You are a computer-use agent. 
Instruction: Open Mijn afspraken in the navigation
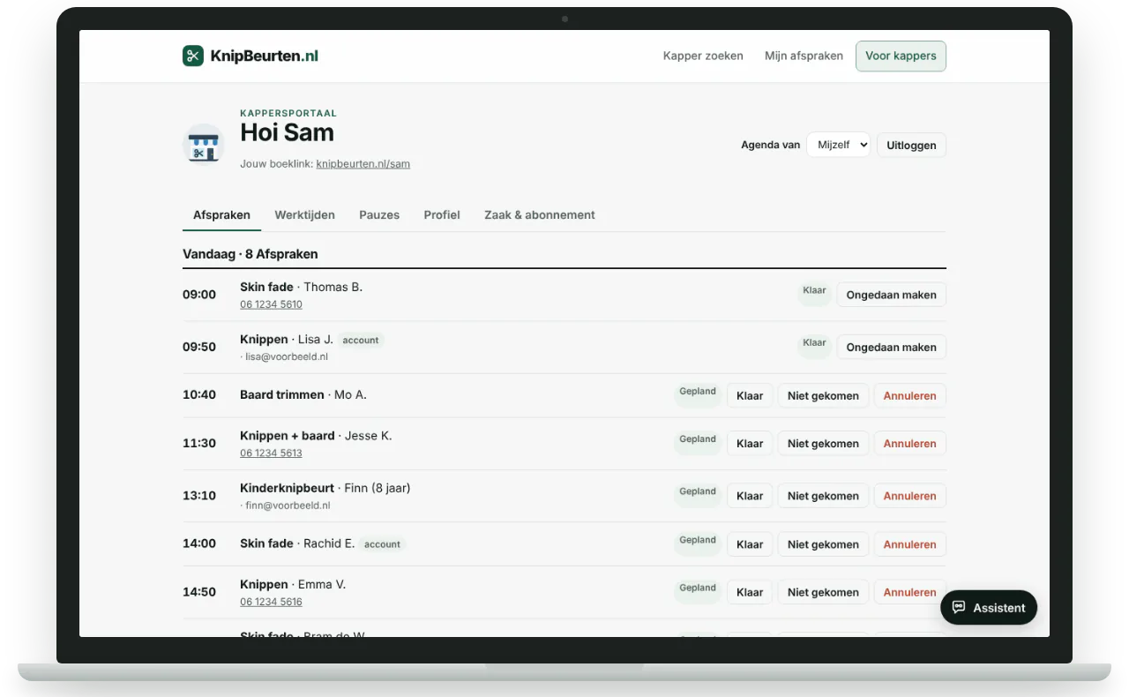[x=804, y=56]
